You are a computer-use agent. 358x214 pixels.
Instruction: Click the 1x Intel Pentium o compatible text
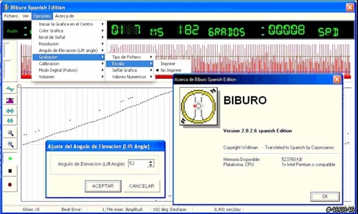click(308, 164)
